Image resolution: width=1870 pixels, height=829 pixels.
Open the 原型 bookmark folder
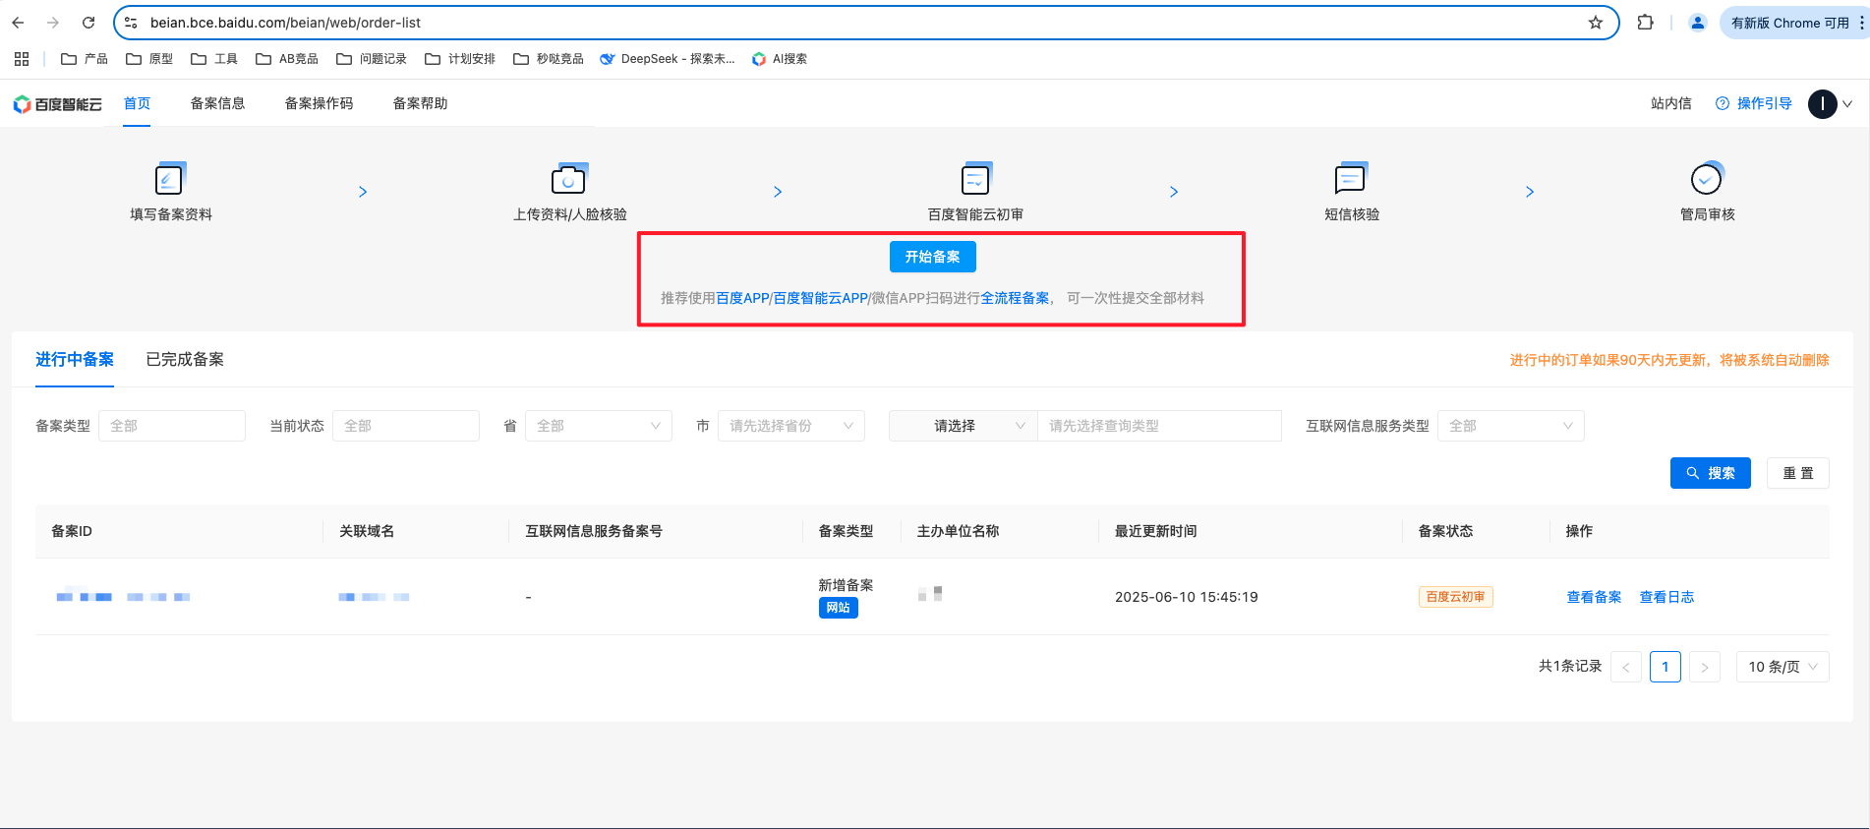[x=149, y=59]
